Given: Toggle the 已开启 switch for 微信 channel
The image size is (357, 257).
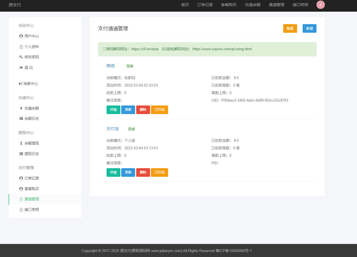Looking at the screenshot, I should [x=159, y=110].
